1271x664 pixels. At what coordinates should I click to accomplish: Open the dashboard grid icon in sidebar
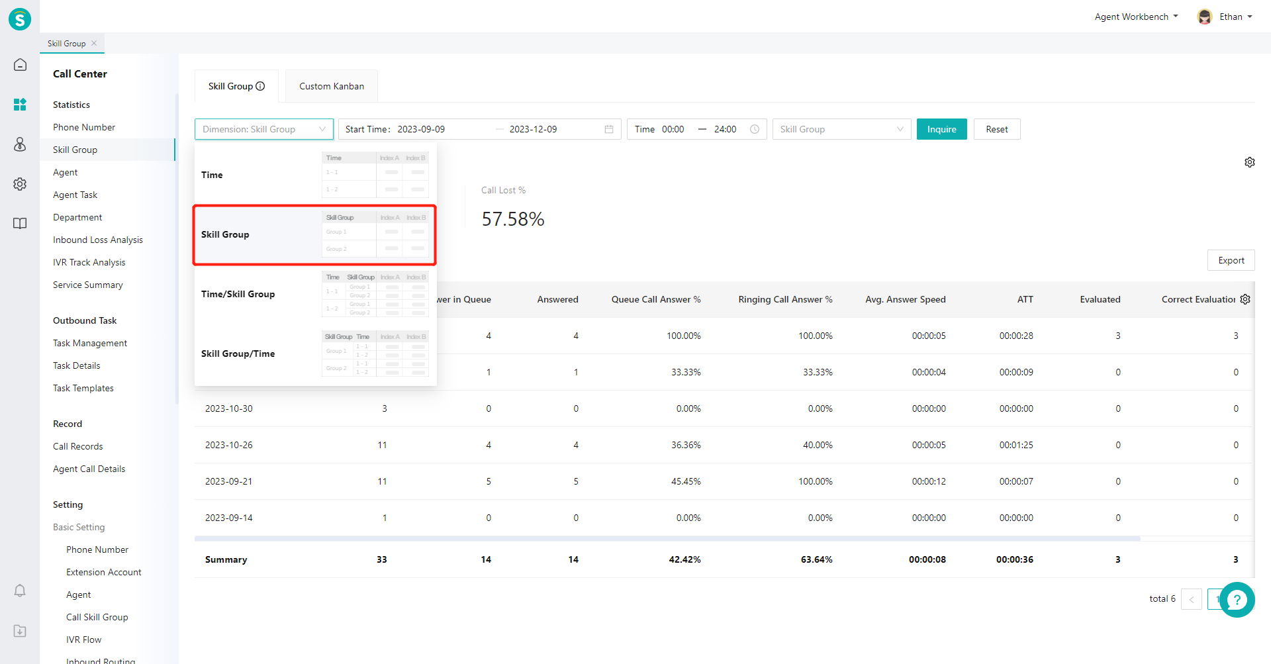(x=20, y=105)
